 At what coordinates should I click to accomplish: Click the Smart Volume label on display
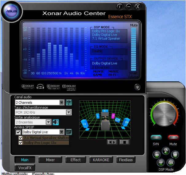click(133, 75)
